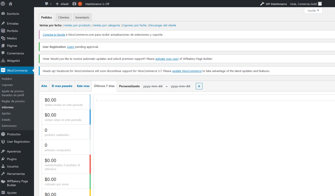This screenshot has width=335, height=196.
Task: Open Ajustes in WooCommerce submenu
Action: 6,114
